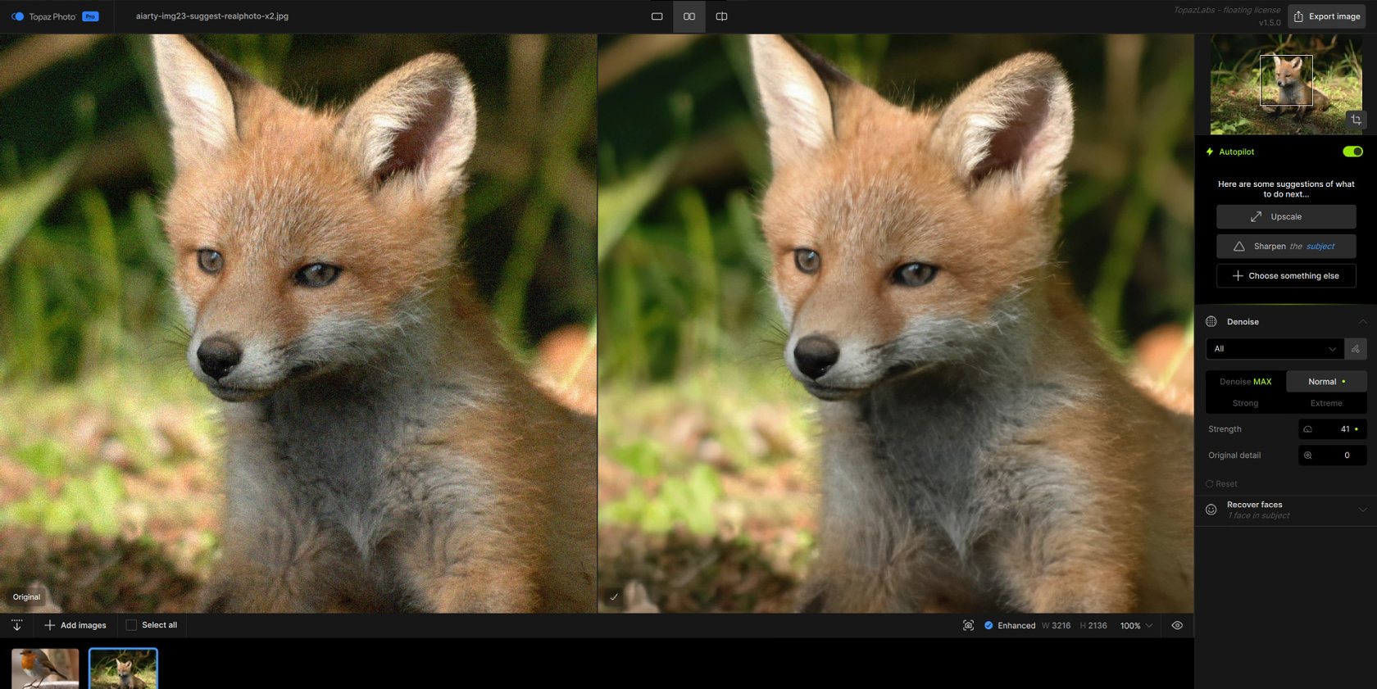This screenshot has height=689, width=1377.
Task: Click the crop icon on navigator preview
Action: coord(1356,120)
